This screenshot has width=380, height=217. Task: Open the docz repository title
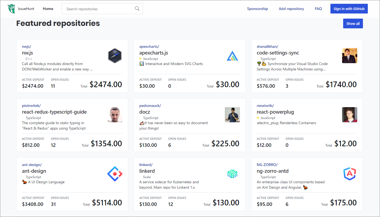pyautogui.click(x=145, y=112)
